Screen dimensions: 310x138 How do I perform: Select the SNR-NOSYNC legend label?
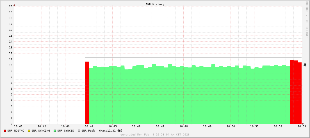(16, 131)
